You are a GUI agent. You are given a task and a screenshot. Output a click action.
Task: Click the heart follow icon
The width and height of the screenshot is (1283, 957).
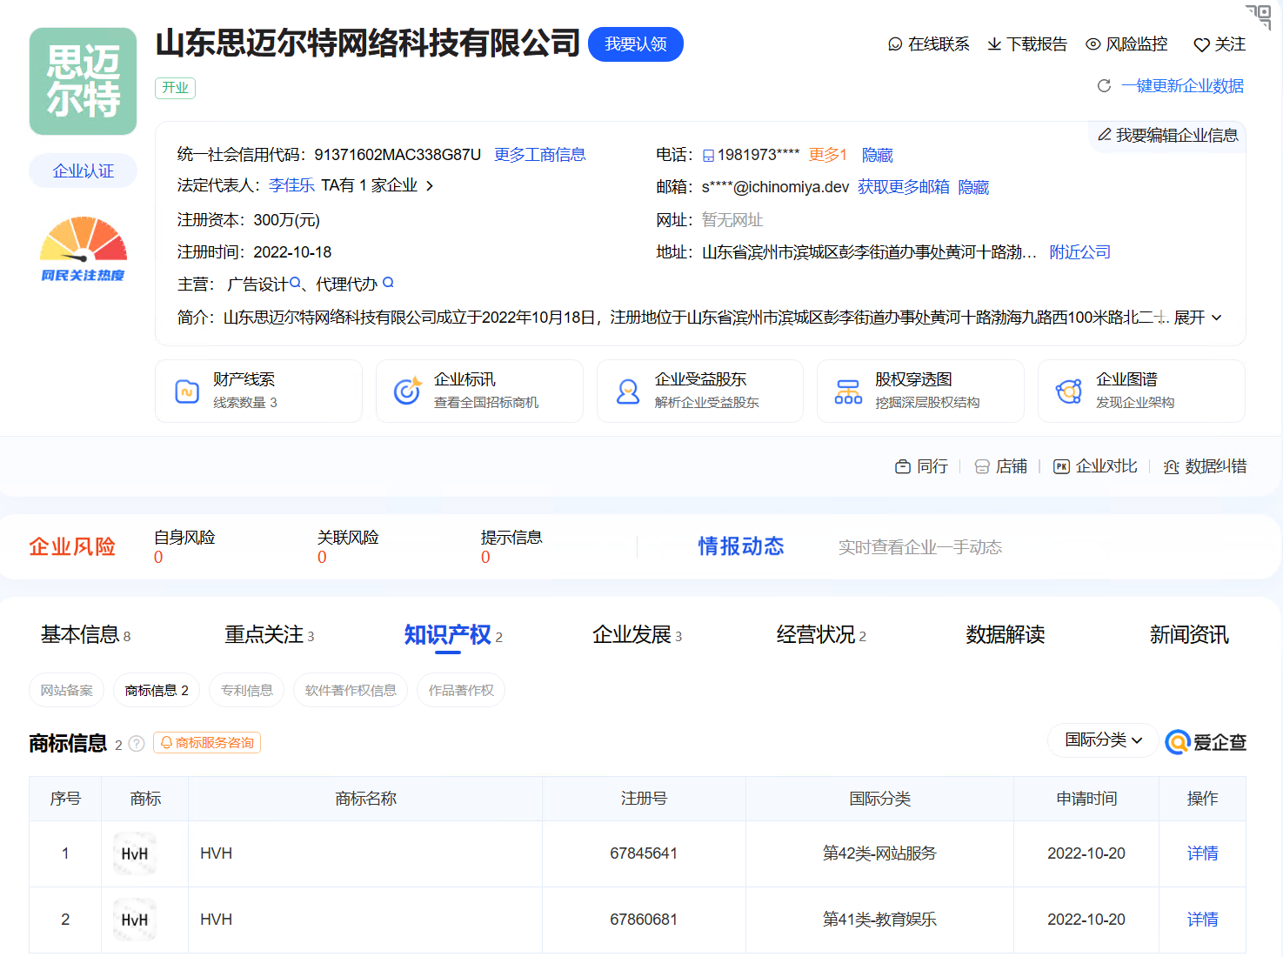pyautogui.click(x=1202, y=45)
